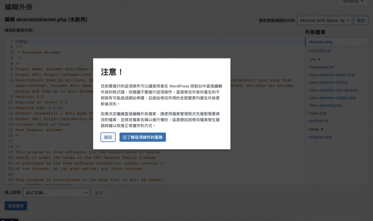
Task: Click the 注意！ dialog heading
Action: pyautogui.click(x=111, y=72)
